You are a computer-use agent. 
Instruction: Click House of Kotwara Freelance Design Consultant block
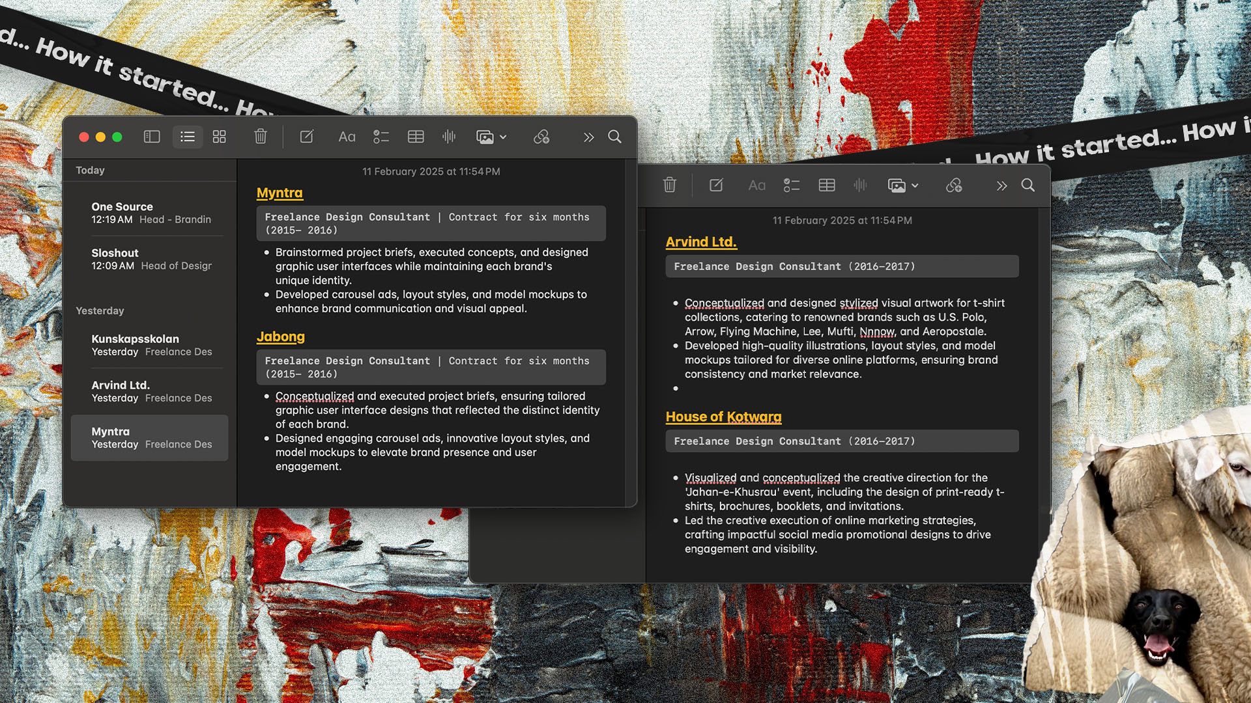(842, 441)
